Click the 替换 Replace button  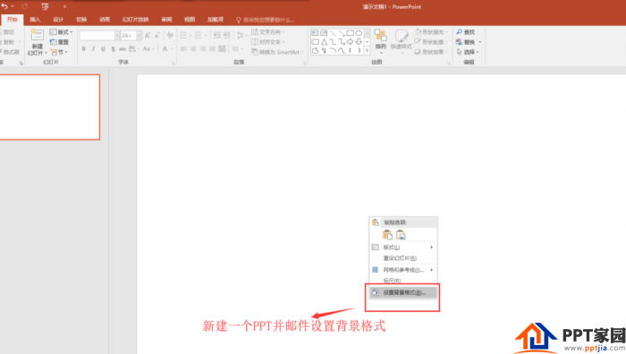pos(469,42)
